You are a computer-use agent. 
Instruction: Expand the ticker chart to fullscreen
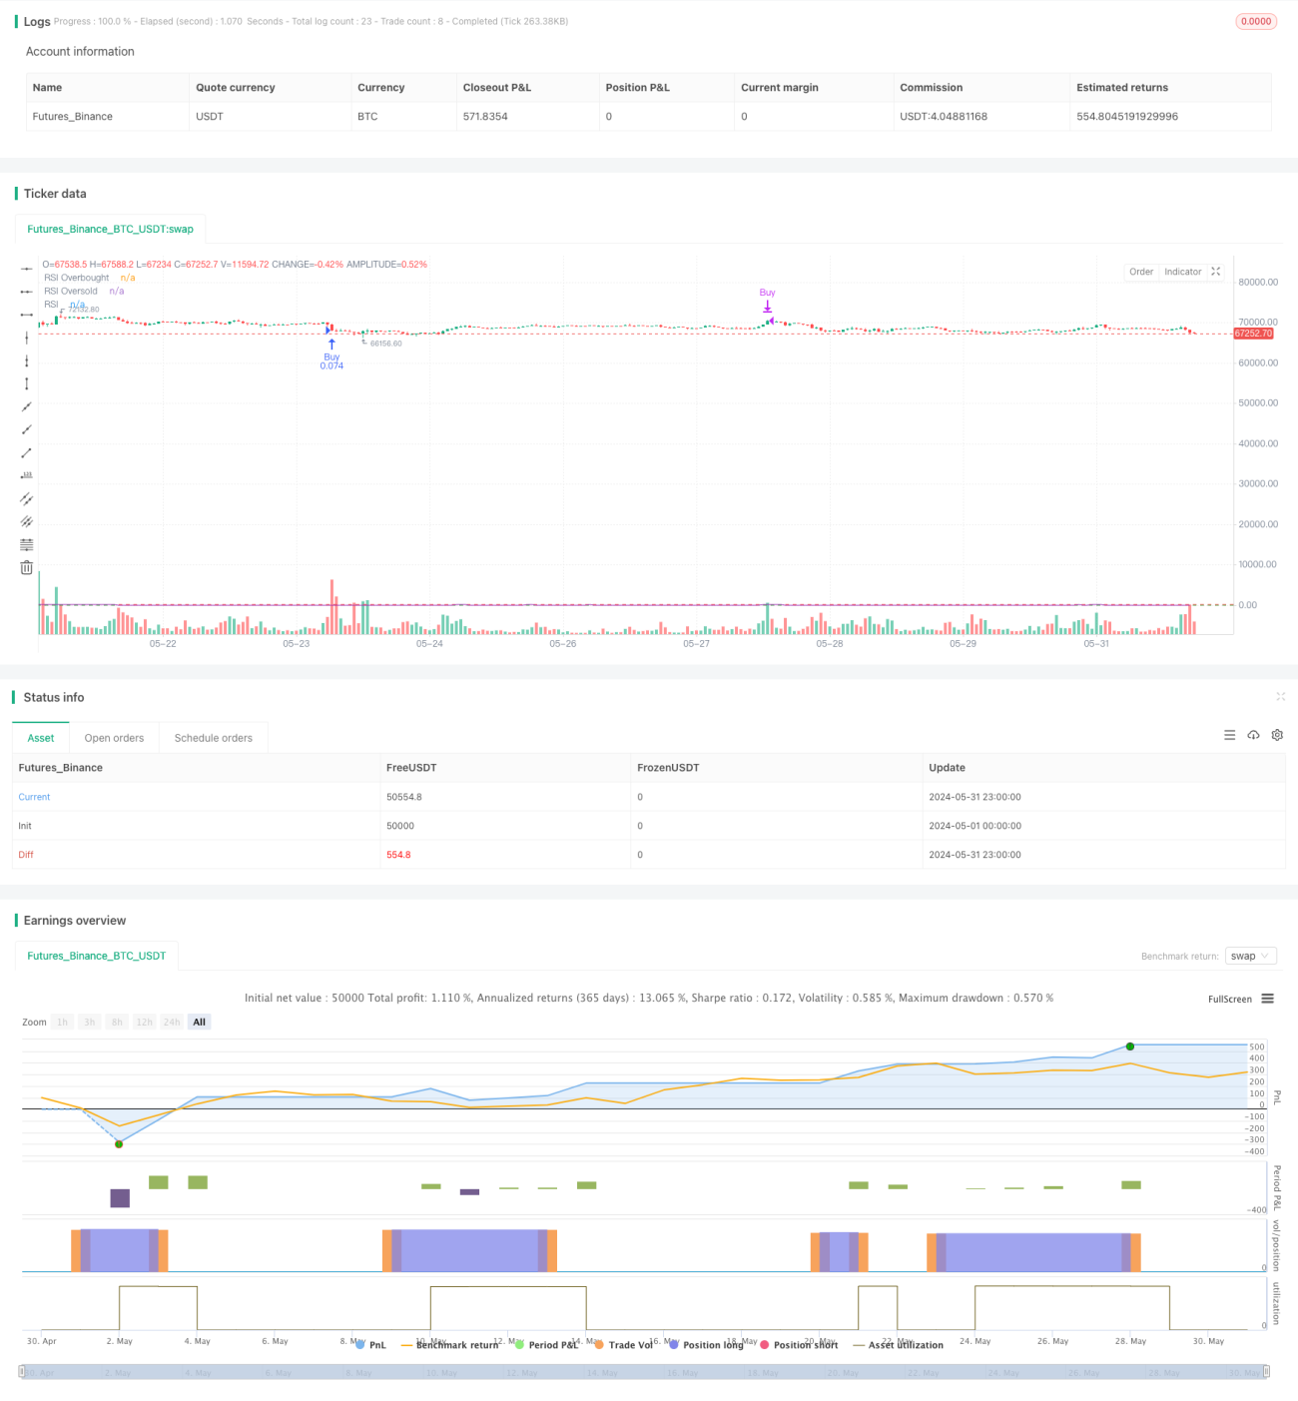(x=1216, y=272)
